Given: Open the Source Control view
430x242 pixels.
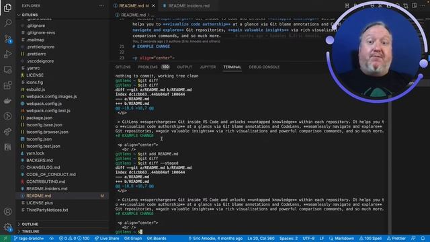Looking at the screenshot, I should tap(7, 39).
